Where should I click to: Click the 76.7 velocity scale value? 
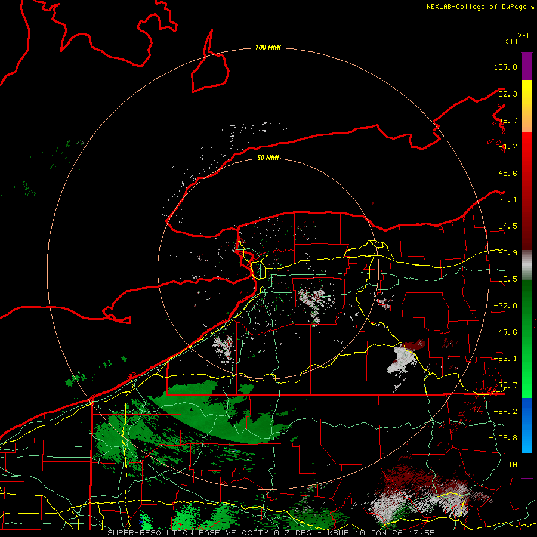coord(508,120)
